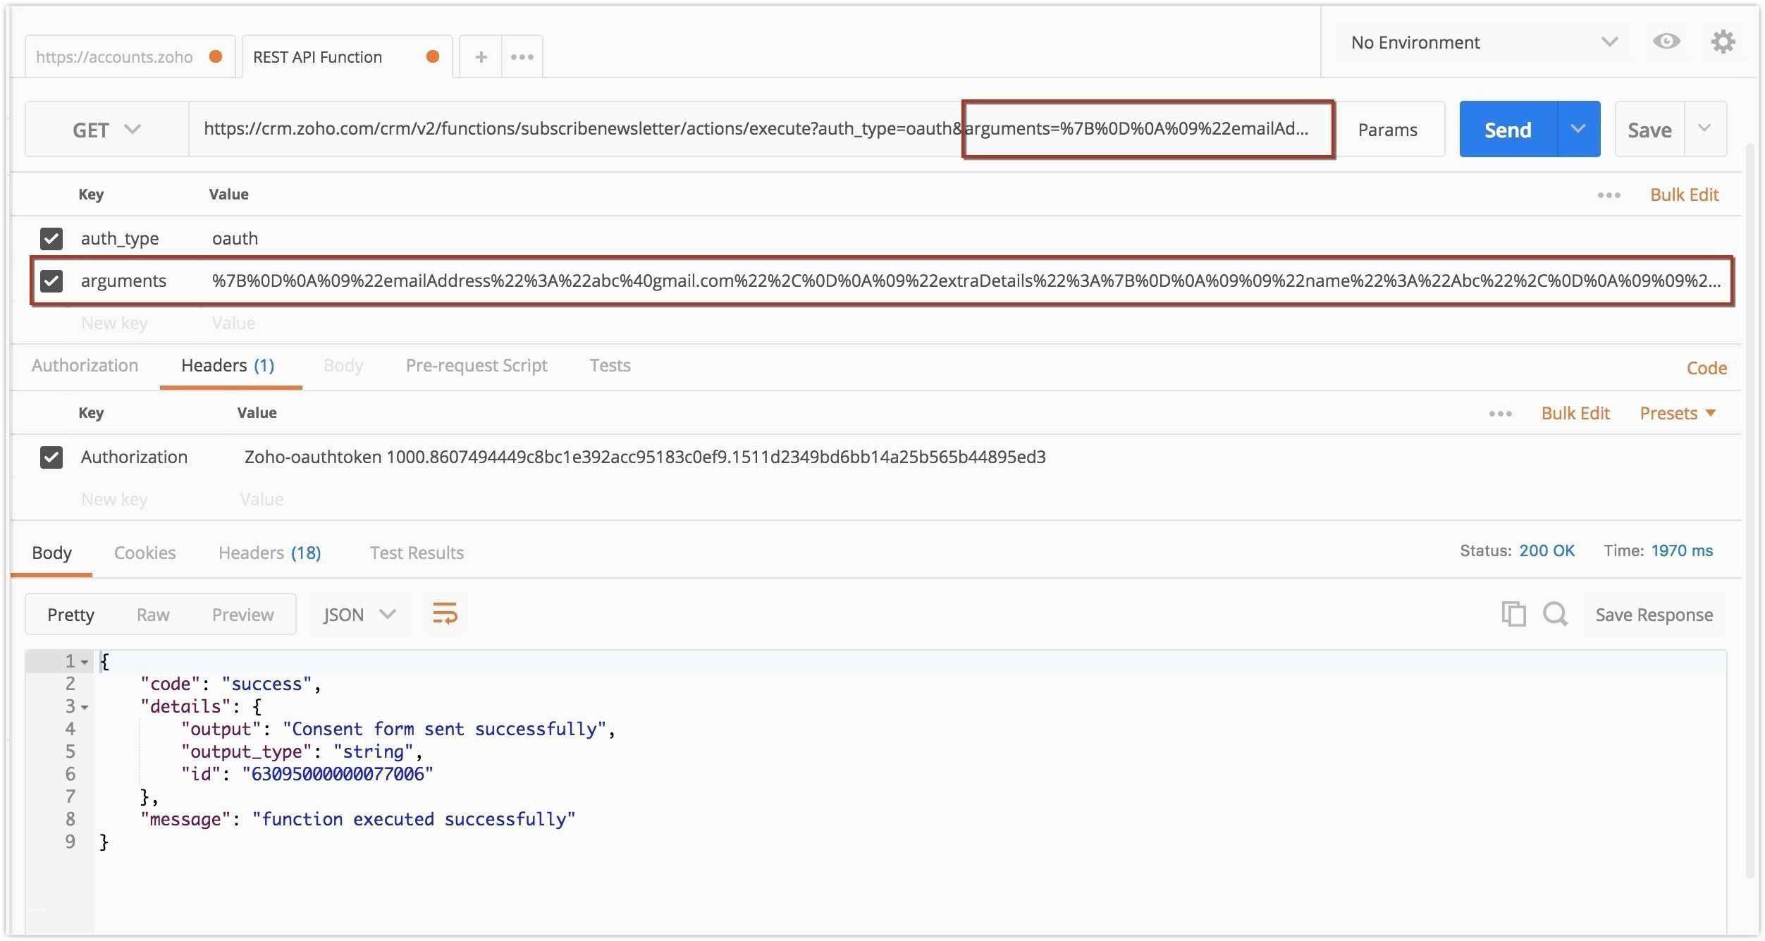Click Save to store the request

point(1649,128)
